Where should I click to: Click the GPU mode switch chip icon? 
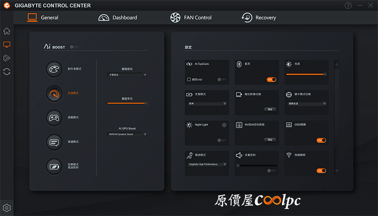point(289,95)
